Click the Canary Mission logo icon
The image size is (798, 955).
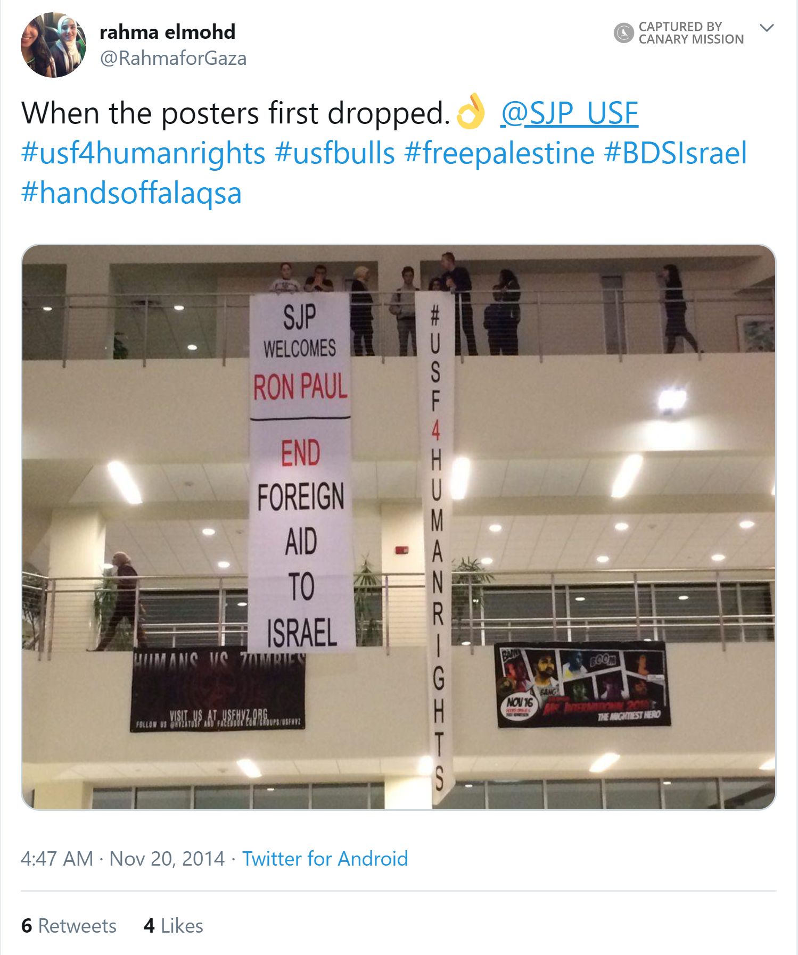(623, 33)
